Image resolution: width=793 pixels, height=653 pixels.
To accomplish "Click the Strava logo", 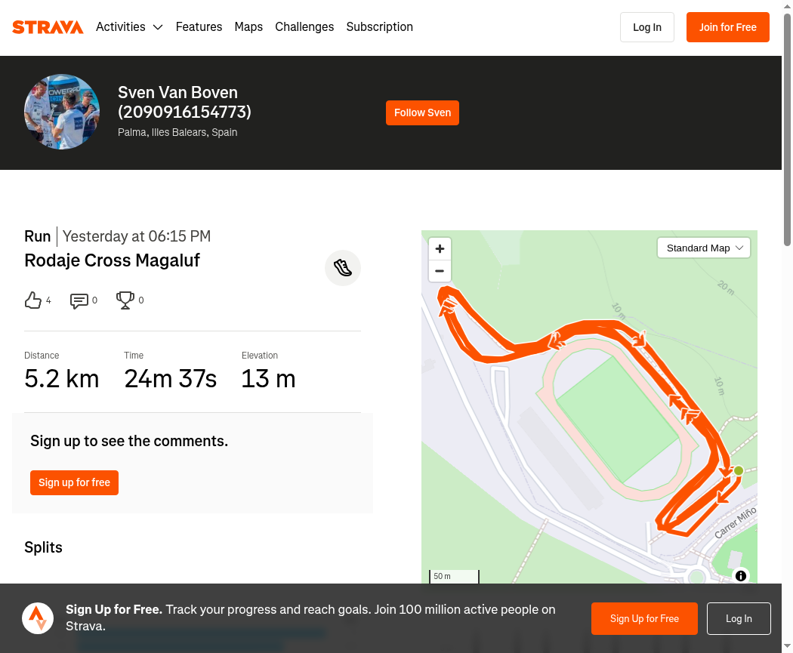I will click(x=48, y=26).
